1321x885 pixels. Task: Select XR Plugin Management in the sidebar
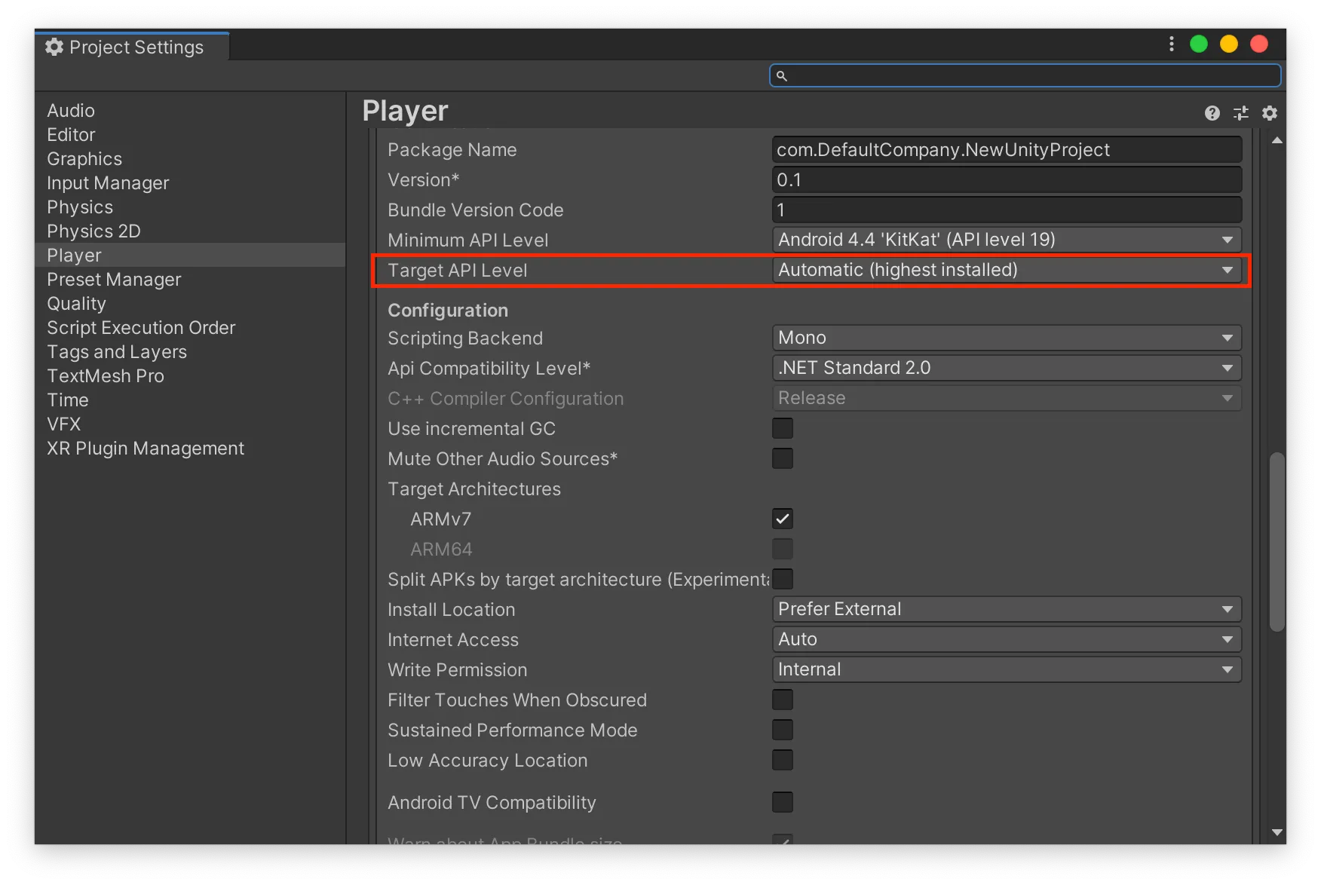[x=146, y=448]
